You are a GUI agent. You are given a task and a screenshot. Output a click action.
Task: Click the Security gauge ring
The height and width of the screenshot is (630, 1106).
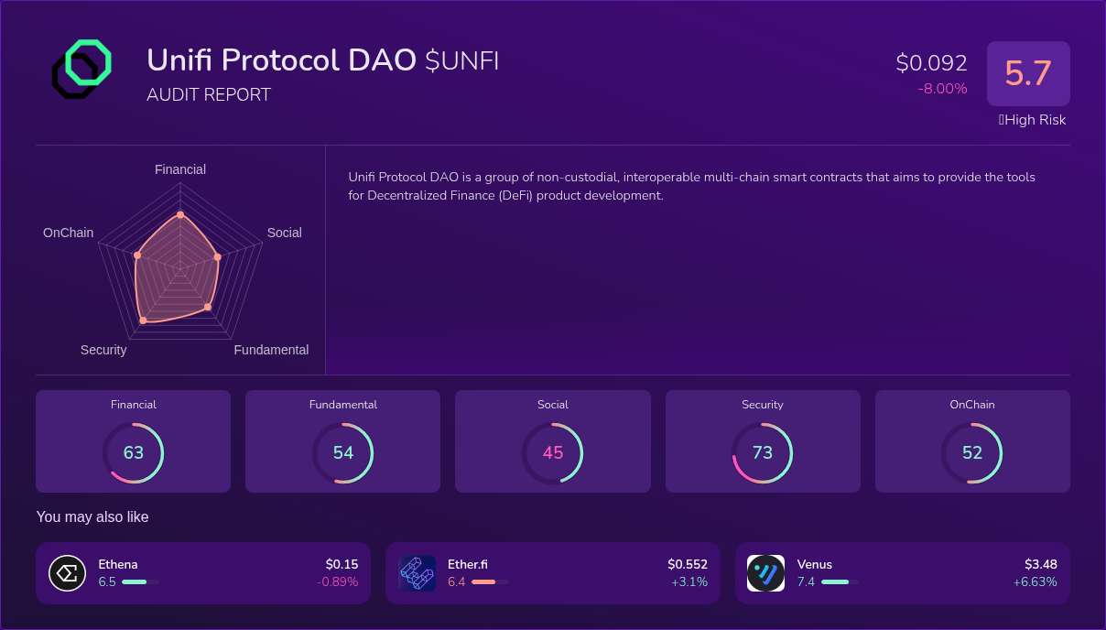click(x=763, y=452)
